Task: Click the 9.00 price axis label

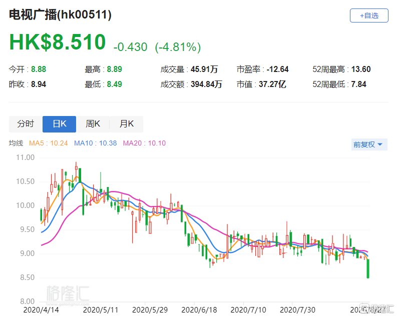Action: tap(27, 253)
